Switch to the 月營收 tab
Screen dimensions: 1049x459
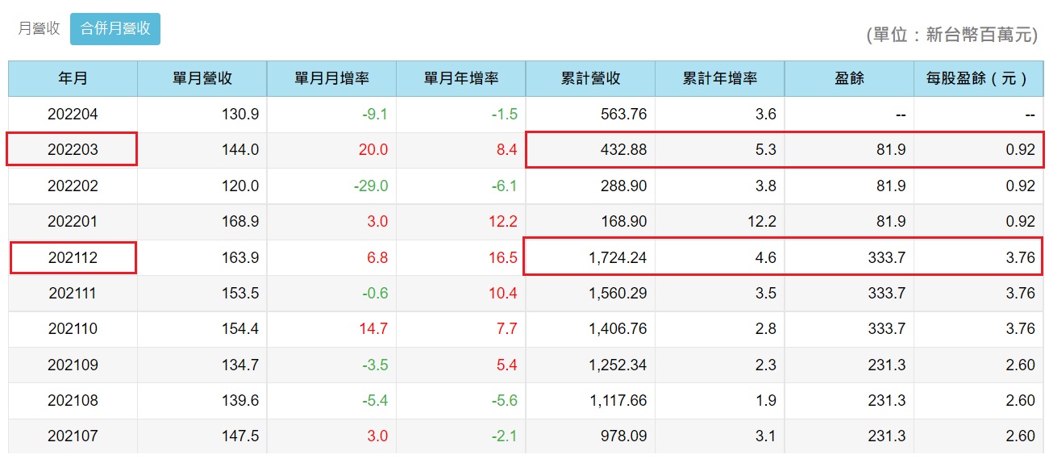(x=39, y=28)
